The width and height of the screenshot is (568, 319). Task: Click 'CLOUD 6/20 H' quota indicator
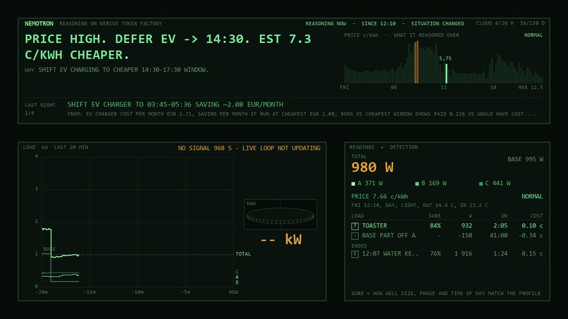click(495, 23)
